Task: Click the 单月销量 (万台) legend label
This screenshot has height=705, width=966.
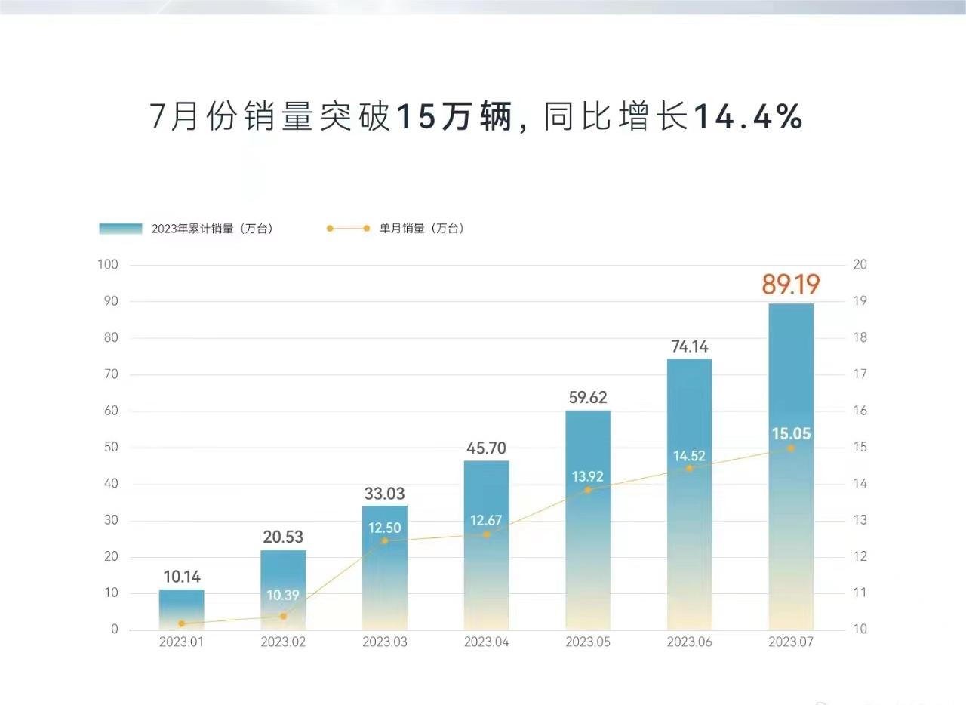Action: pos(422,229)
